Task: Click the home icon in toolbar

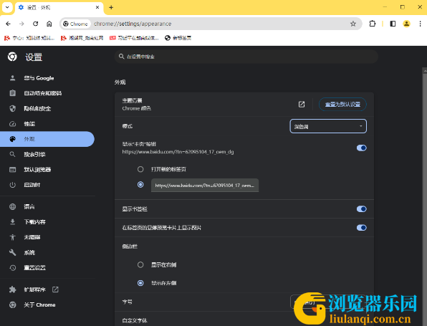Action: point(49,24)
